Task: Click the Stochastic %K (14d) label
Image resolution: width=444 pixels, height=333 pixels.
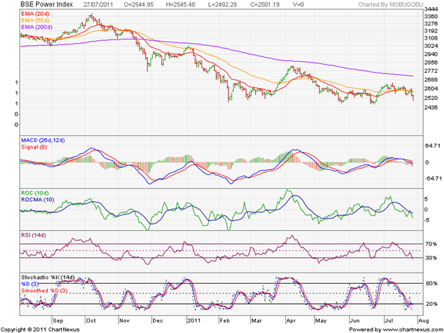Action: point(48,277)
